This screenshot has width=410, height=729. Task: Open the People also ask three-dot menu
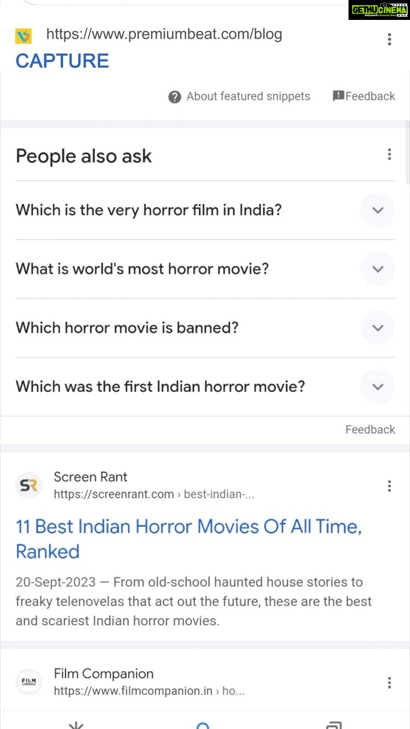coord(389,154)
